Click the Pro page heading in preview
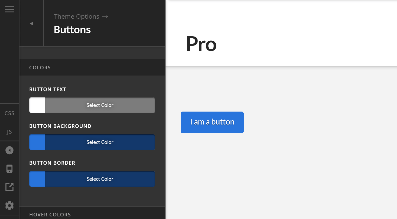The height and width of the screenshot is (219, 397). pos(201,44)
